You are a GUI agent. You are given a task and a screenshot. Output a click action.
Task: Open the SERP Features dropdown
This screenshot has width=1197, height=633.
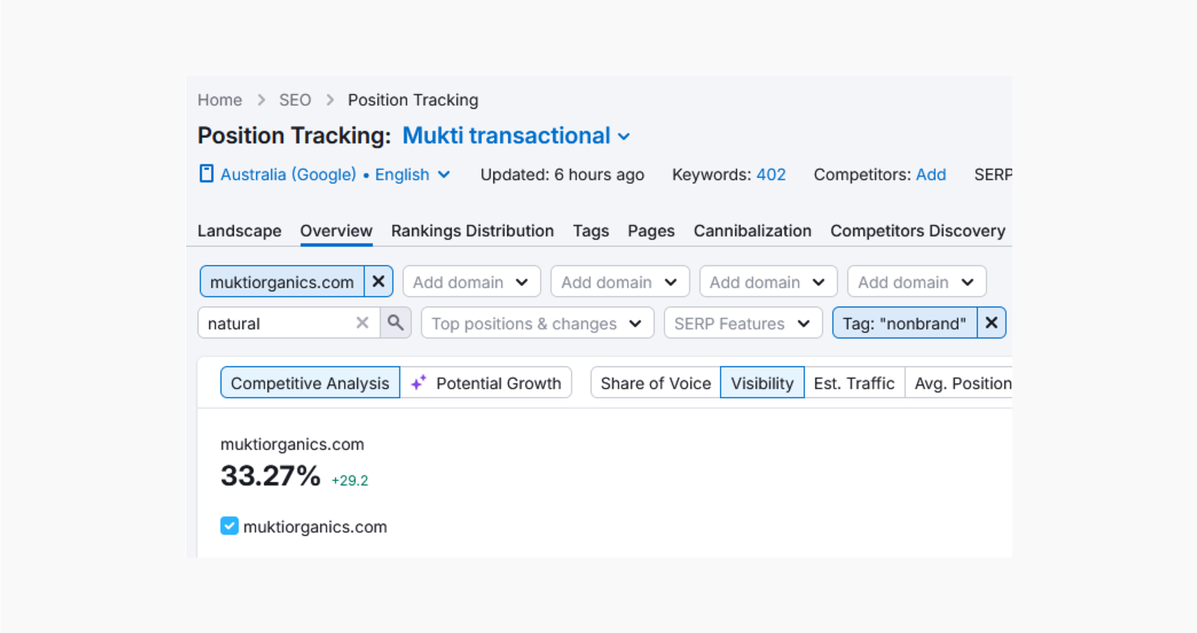coord(743,323)
